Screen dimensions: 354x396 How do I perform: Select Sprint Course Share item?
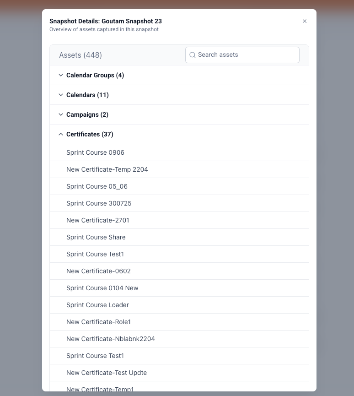96,237
